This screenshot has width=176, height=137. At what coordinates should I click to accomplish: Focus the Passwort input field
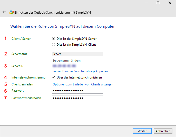[x=77, y=91]
